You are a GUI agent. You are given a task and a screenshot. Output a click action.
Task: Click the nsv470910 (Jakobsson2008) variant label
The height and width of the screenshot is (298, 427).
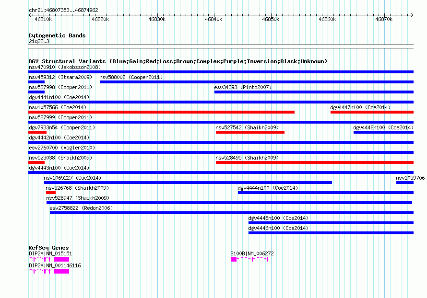pyautogui.click(x=65, y=67)
